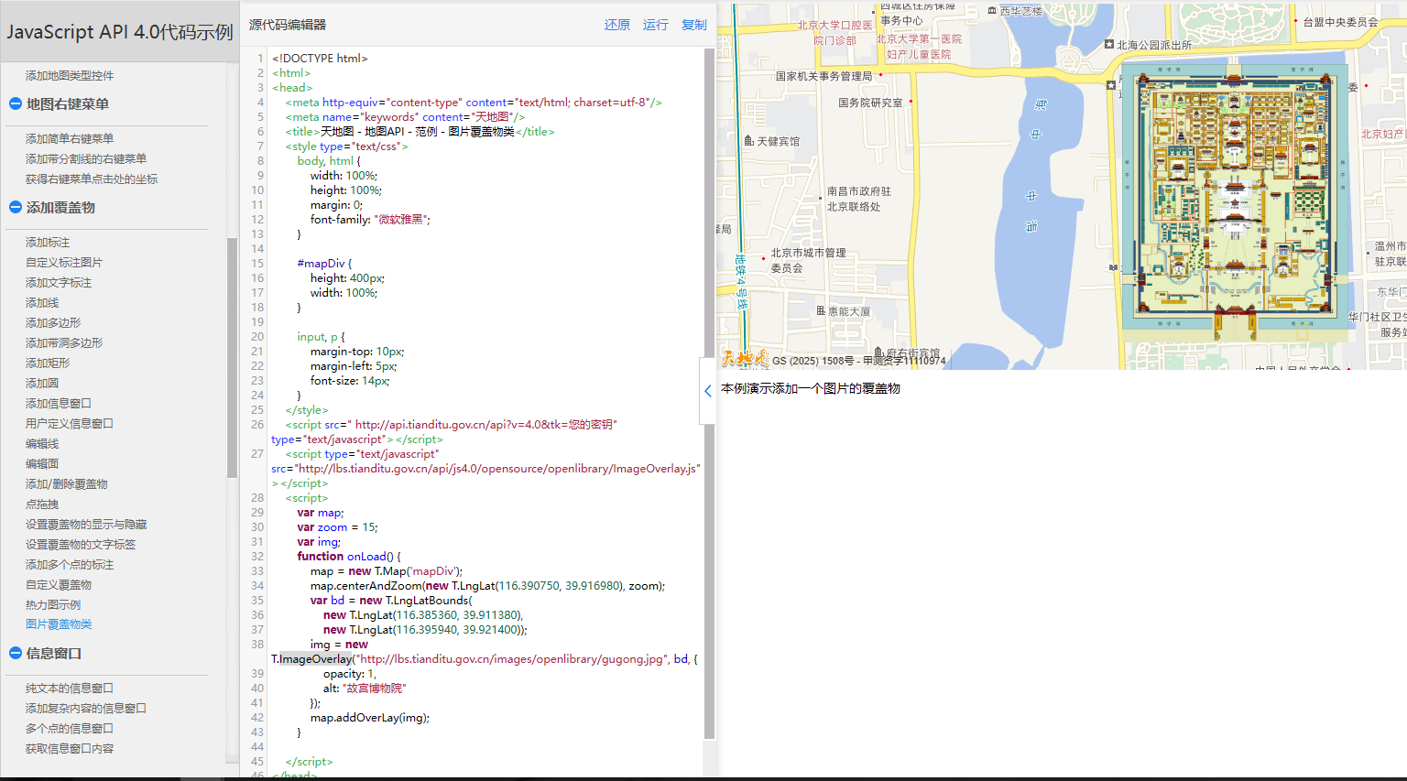Image resolution: width=1407 pixels, height=781 pixels.
Task: Open the 编辑线 example
Action: (42, 444)
